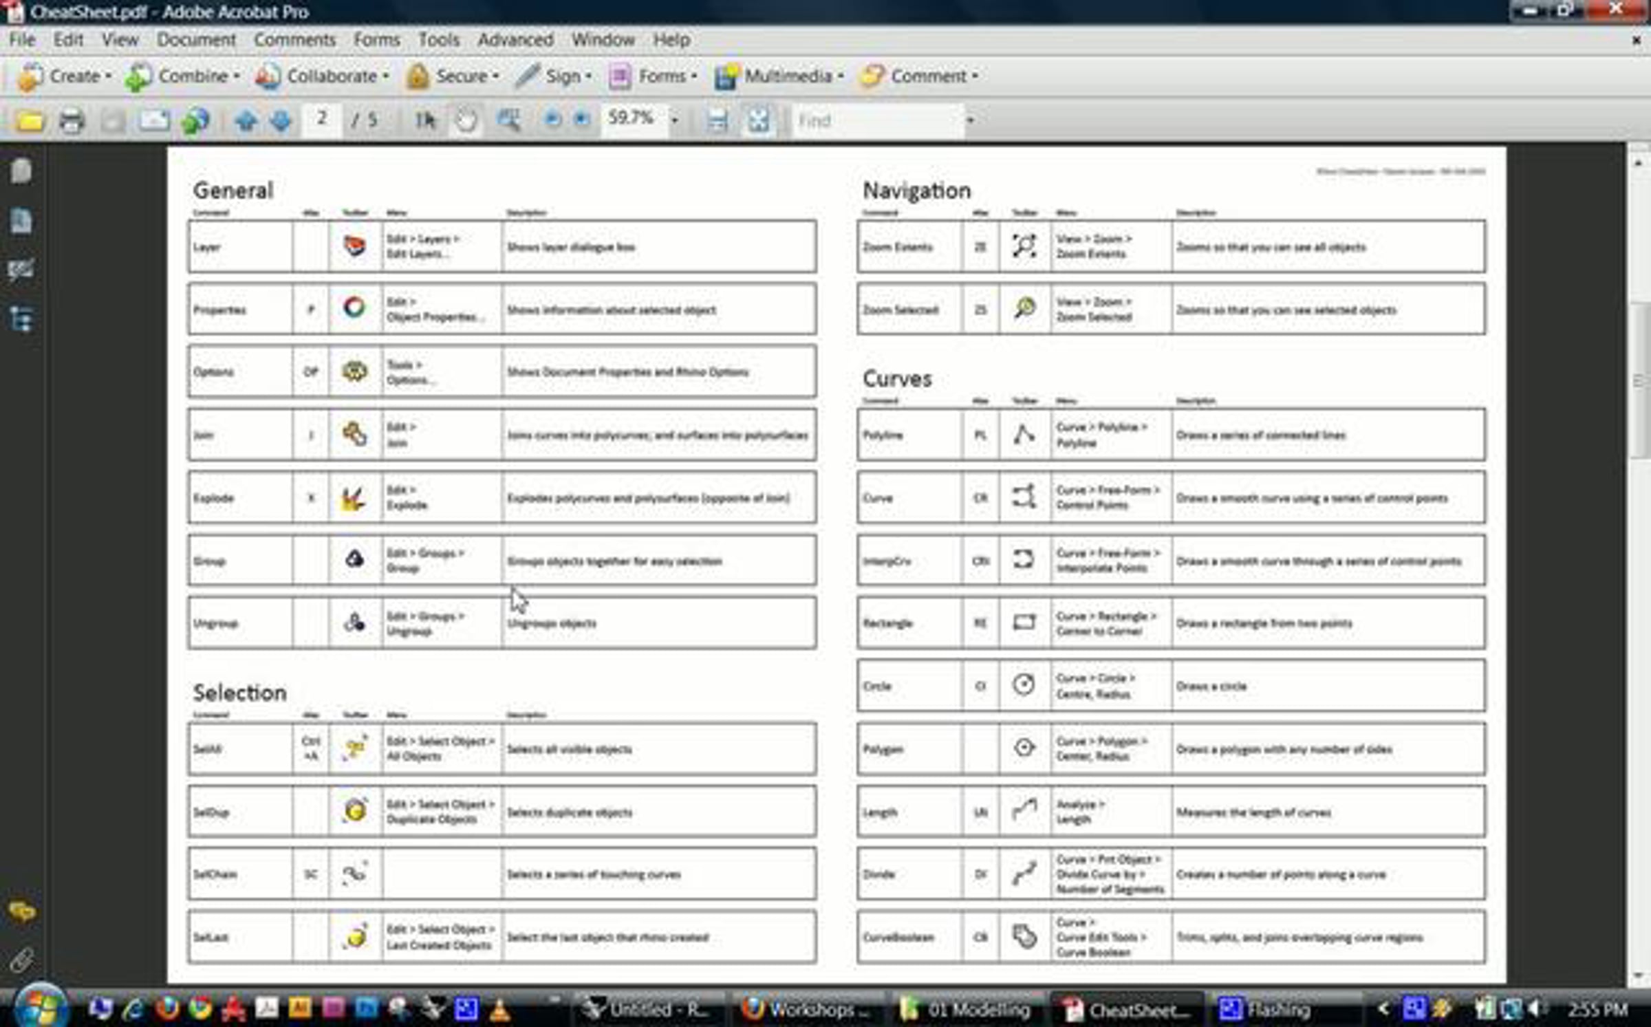
Task: Open the Help menu
Action: click(671, 40)
